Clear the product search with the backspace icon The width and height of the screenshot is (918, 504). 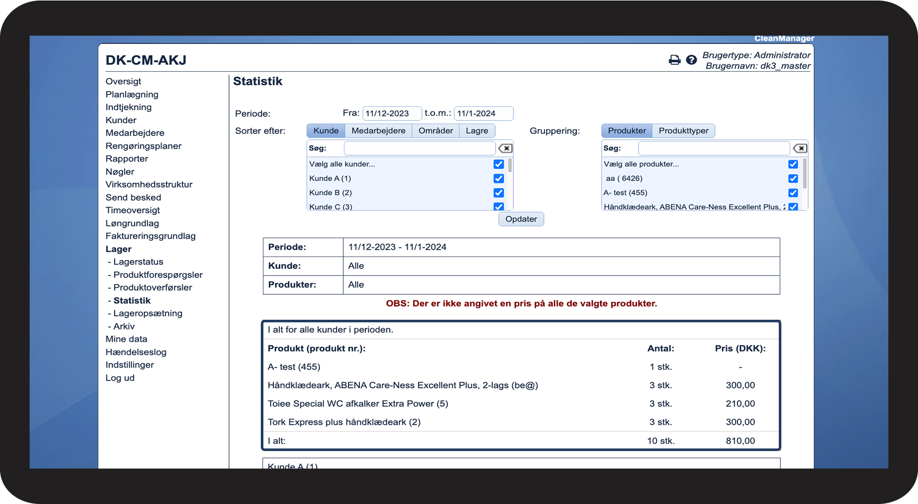point(800,148)
